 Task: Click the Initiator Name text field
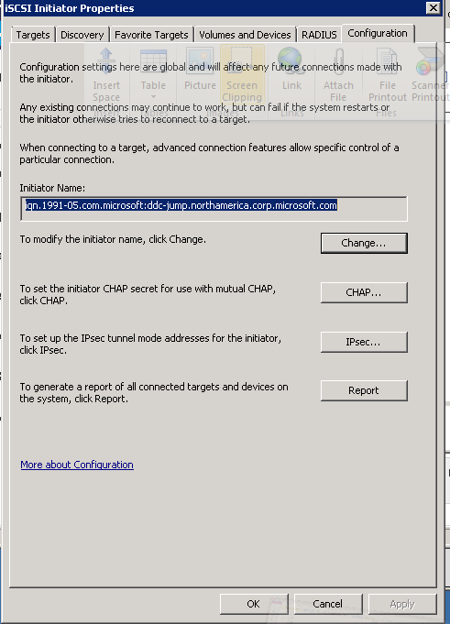click(214, 208)
